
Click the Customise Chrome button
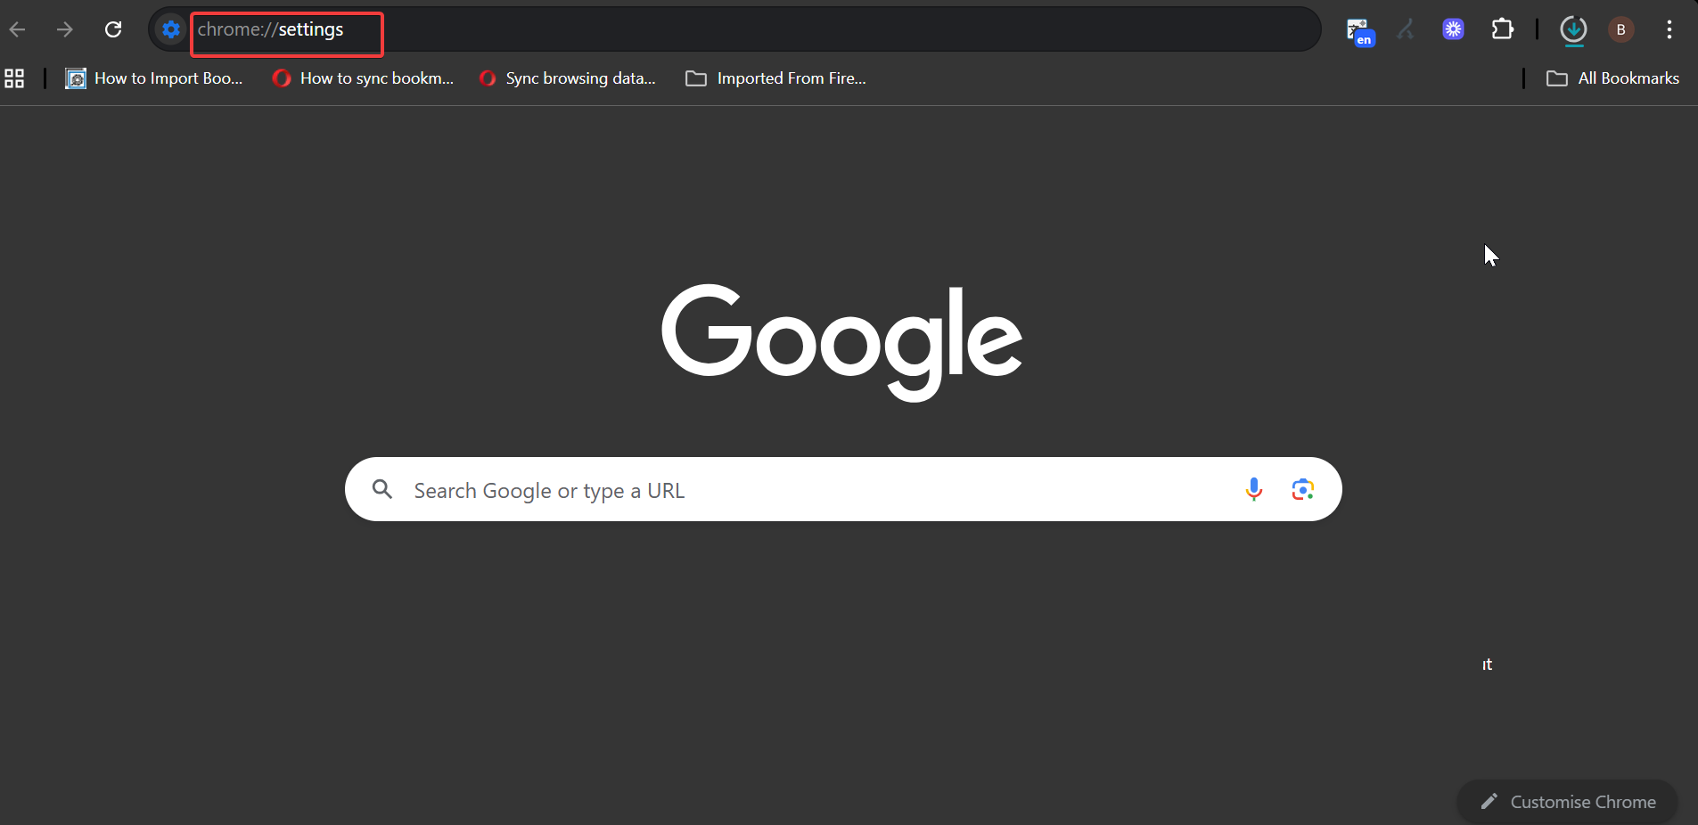point(1568,802)
